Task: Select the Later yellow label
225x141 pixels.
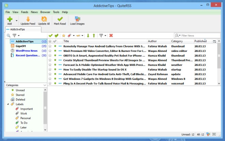Action: point(24,127)
